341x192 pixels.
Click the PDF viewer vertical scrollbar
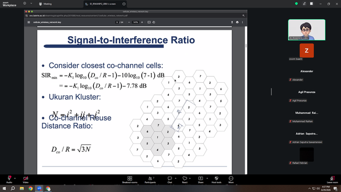tap(246, 45)
